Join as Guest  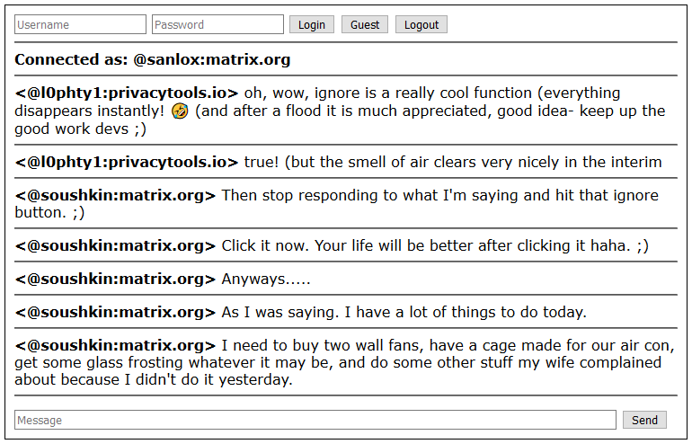click(364, 24)
